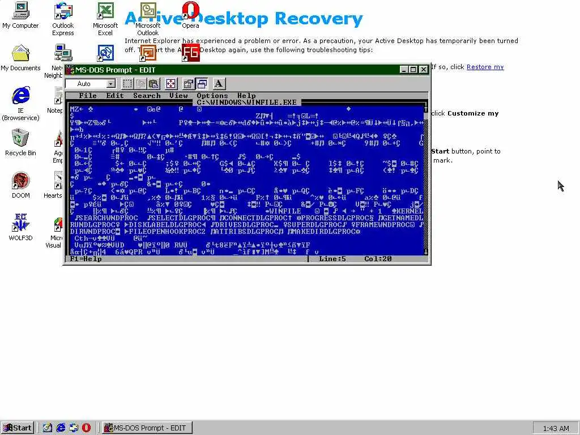This screenshot has width=580, height=435.
Task: Select the WOLF3D desktop shortcut
Action: click(x=20, y=228)
